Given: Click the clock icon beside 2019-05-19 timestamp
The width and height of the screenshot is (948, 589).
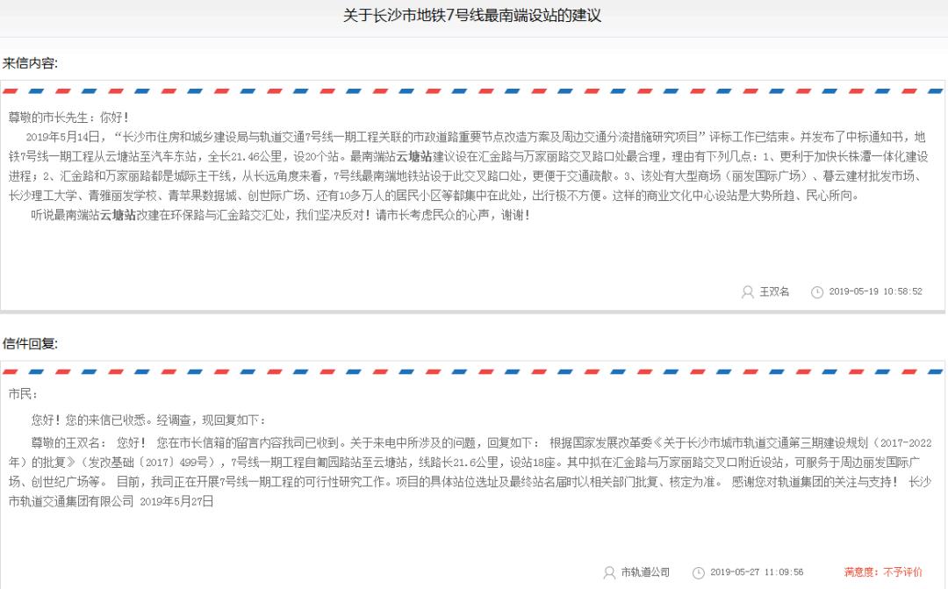Looking at the screenshot, I should (817, 291).
